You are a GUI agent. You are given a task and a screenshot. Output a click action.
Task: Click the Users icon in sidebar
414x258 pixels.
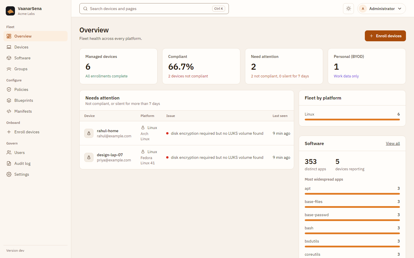pos(9,153)
